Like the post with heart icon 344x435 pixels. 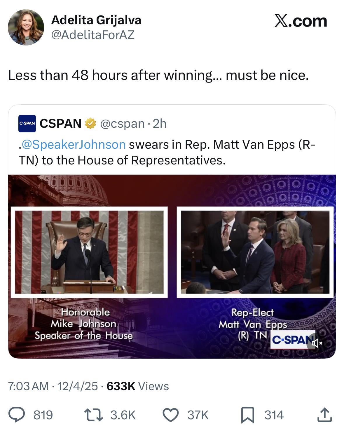click(170, 415)
